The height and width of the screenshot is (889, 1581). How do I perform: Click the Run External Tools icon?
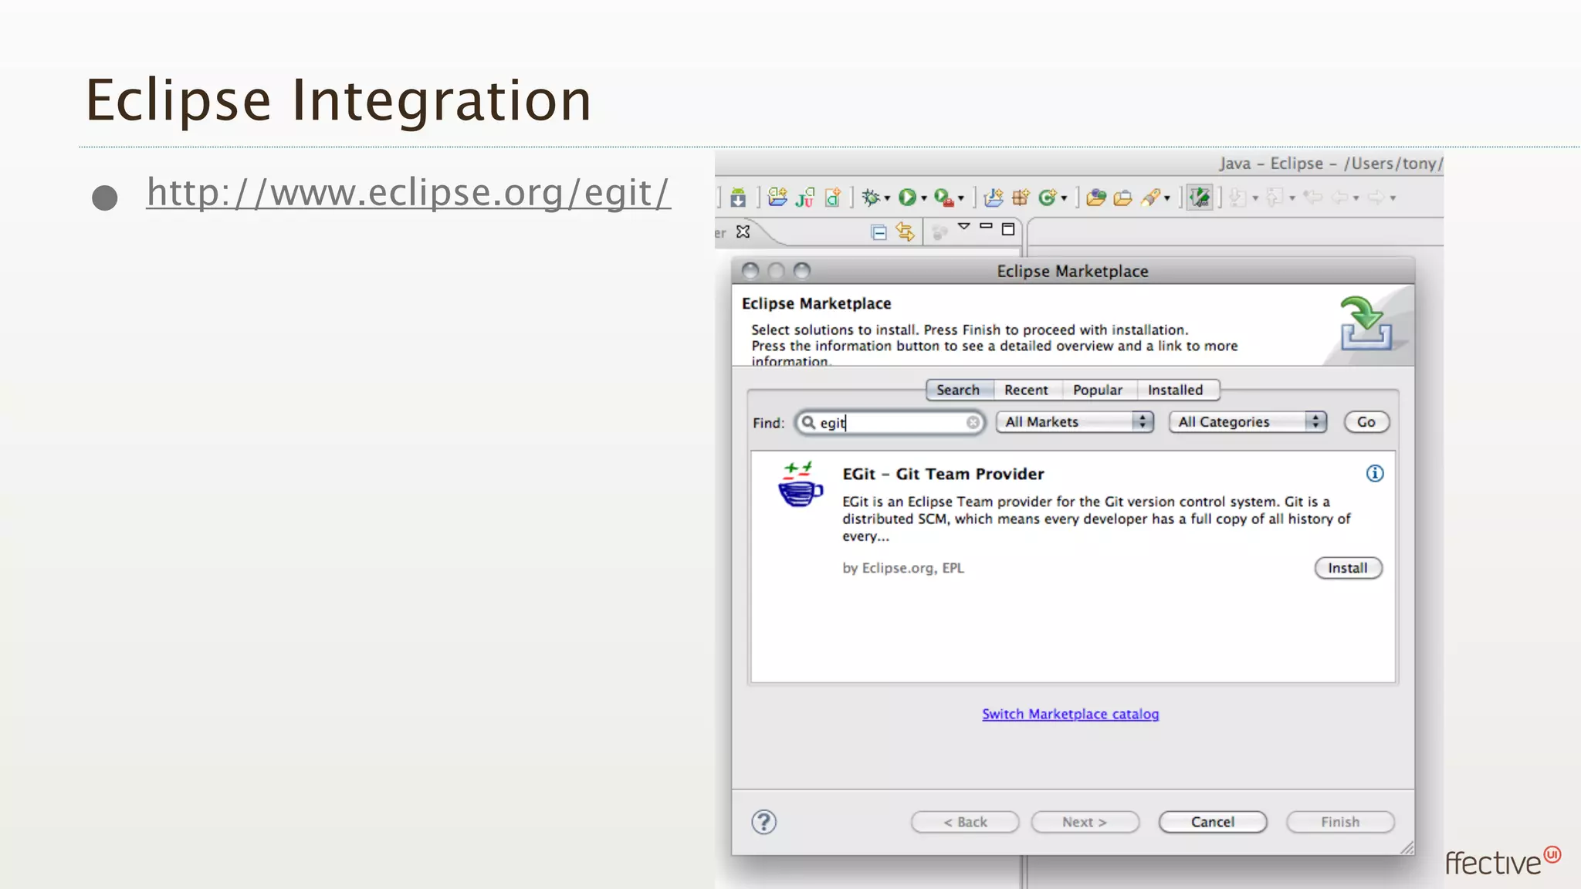coord(943,198)
